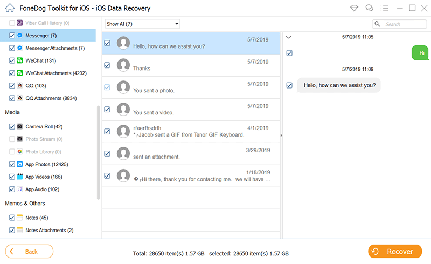Click the QQ penguin icon
Image resolution: width=431 pixels, height=264 pixels.
pyautogui.click(x=20, y=85)
